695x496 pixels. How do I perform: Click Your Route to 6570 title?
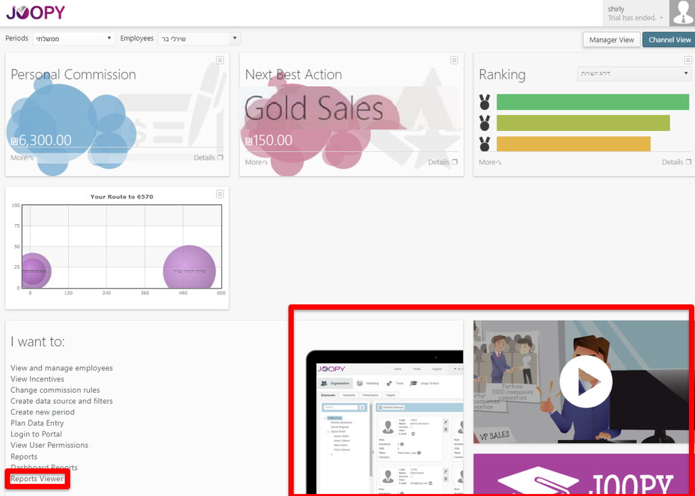[122, 196]
